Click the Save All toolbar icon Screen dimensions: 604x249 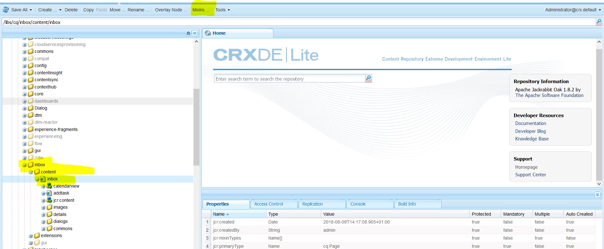point(6,10)
